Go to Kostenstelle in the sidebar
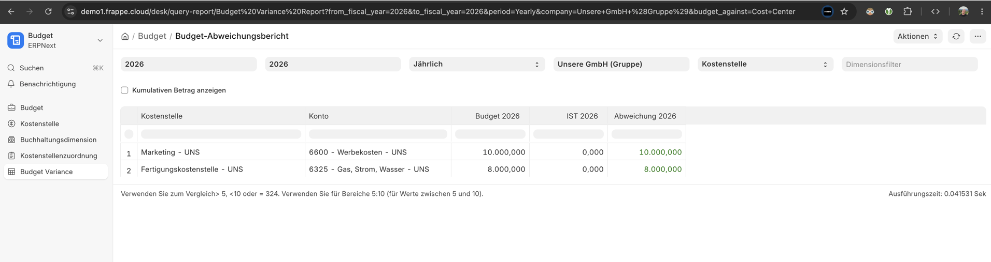 55,124
